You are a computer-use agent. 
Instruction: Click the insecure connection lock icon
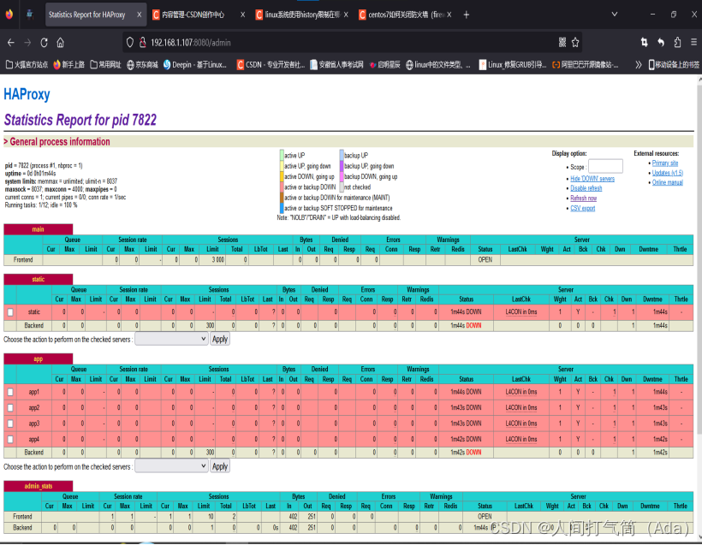[143, 43]
